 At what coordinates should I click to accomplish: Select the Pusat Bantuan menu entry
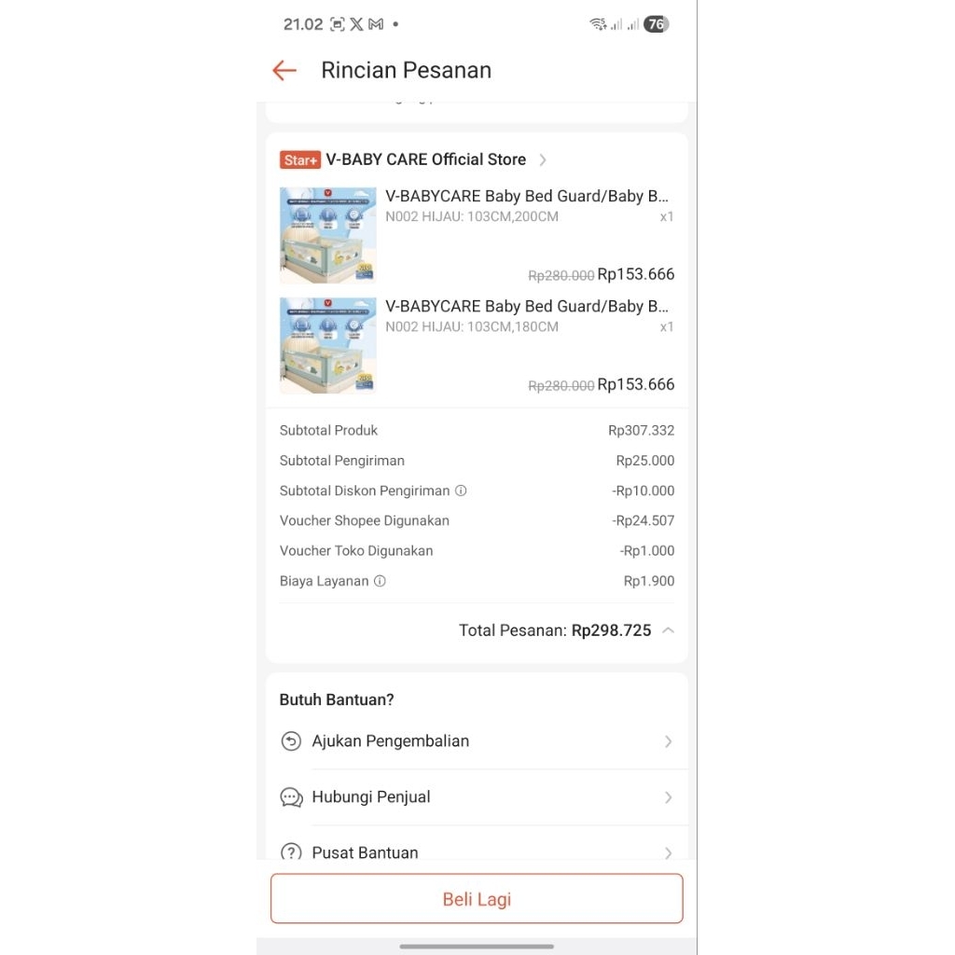point(477,847)
